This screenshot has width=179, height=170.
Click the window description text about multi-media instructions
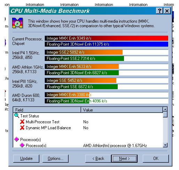point(91,23)
